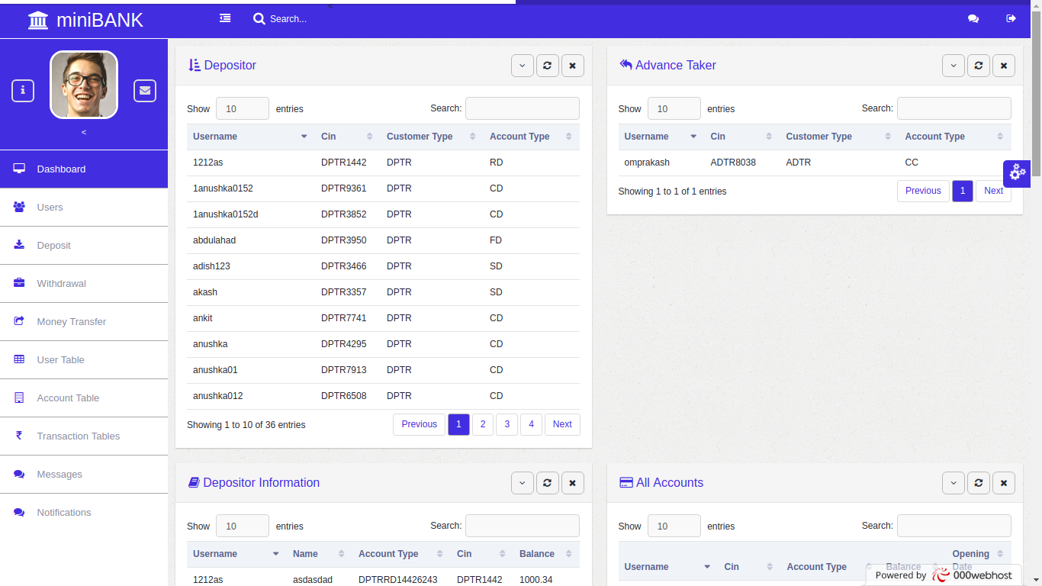Screen dimensions: 1042x586
Task: Collapse the All Accounts panel chevron
Action: point(954,483)
